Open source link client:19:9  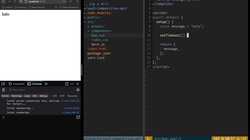point(71,108)
